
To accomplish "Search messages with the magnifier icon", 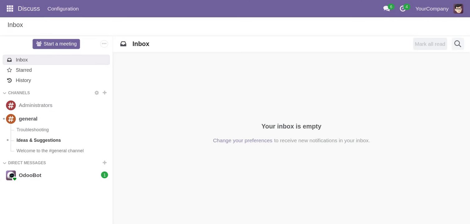I will [x=458, y=44].
